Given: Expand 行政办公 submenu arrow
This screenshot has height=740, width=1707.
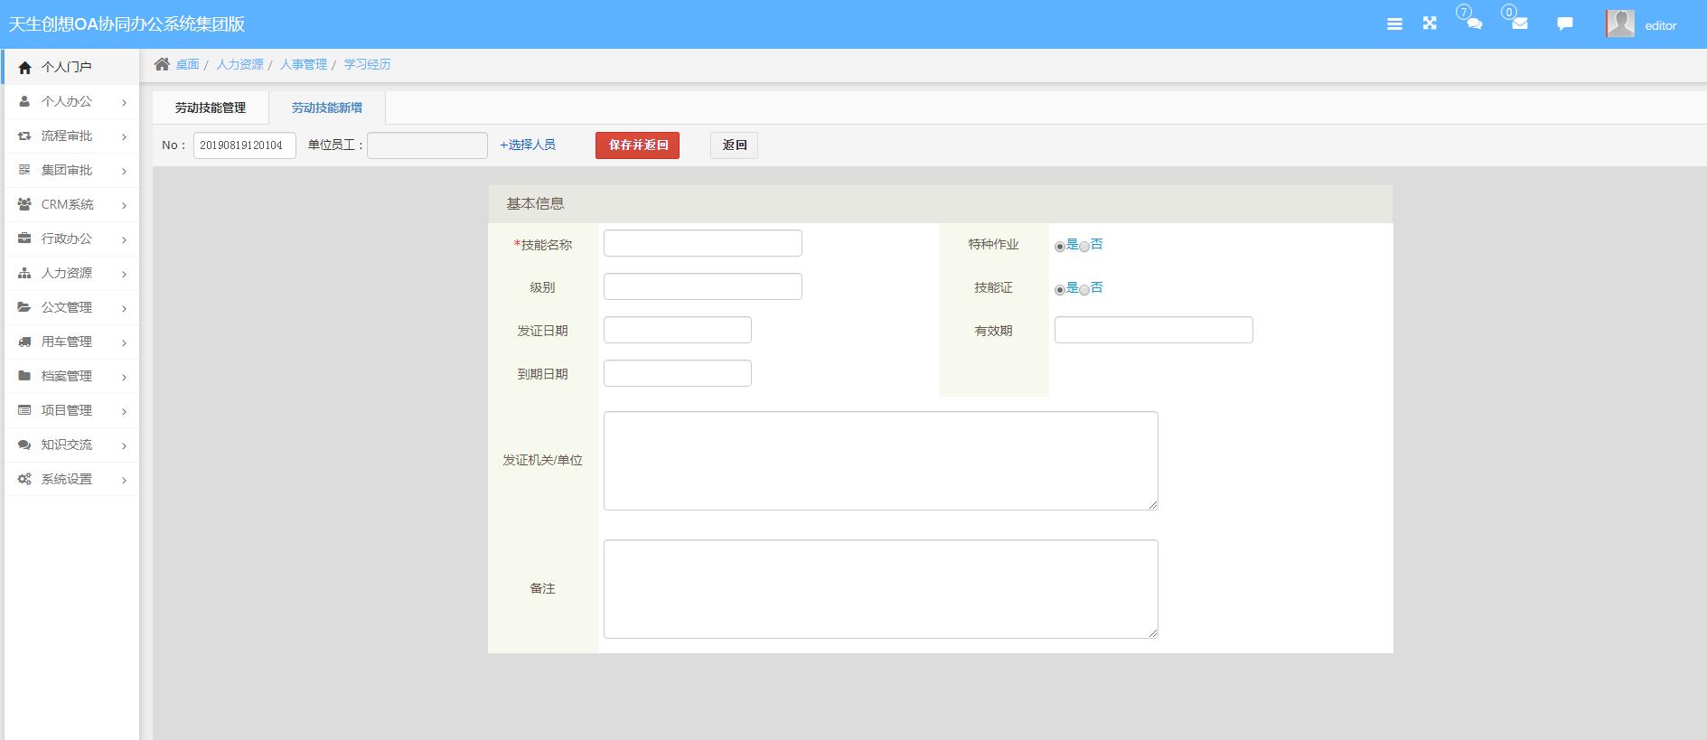Looking at the screenshot, I should (124, 239).
